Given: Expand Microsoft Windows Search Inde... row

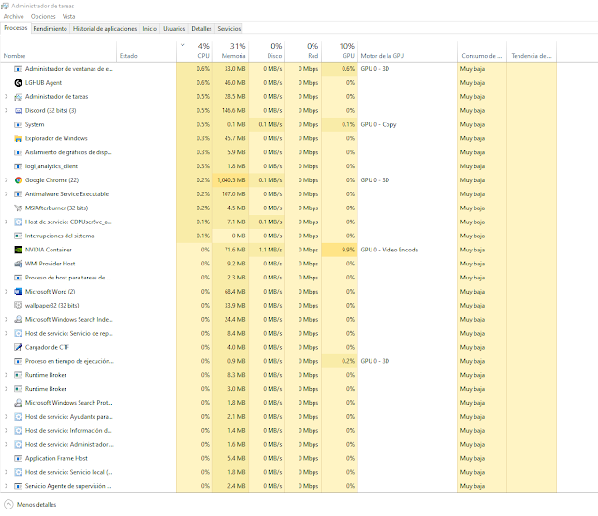Looking at the screenshot, I should pyautogui.click(x=7, y=319).
